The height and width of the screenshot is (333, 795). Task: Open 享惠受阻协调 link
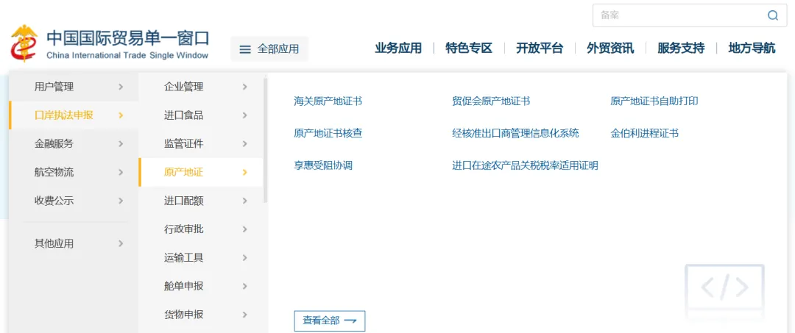(x=323, y=165)
